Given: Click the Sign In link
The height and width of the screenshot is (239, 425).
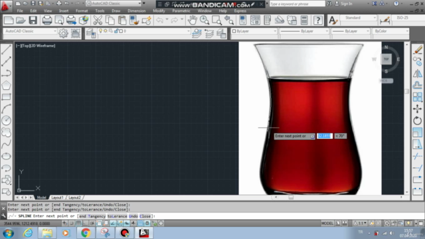Looking at the screenshot, I should (347, 4).
